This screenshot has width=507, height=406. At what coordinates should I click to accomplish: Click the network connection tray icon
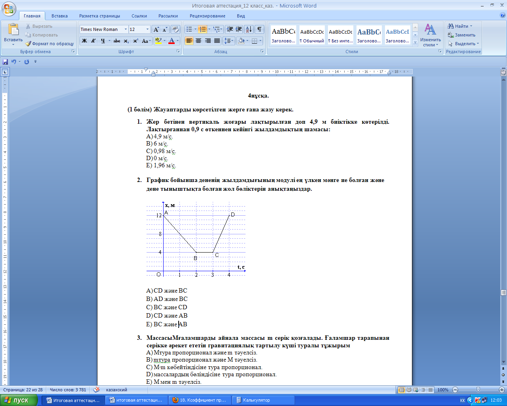click(484, 400)
